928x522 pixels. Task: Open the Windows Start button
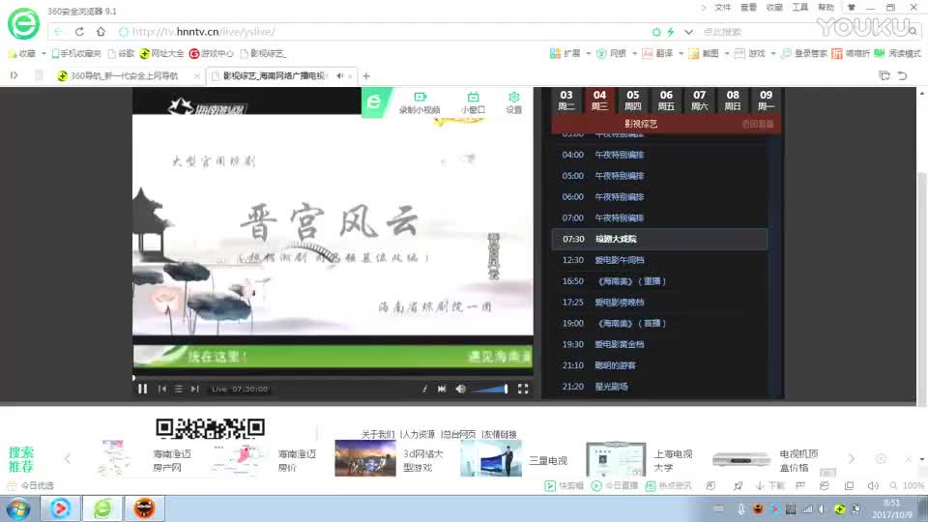point(18,508)
